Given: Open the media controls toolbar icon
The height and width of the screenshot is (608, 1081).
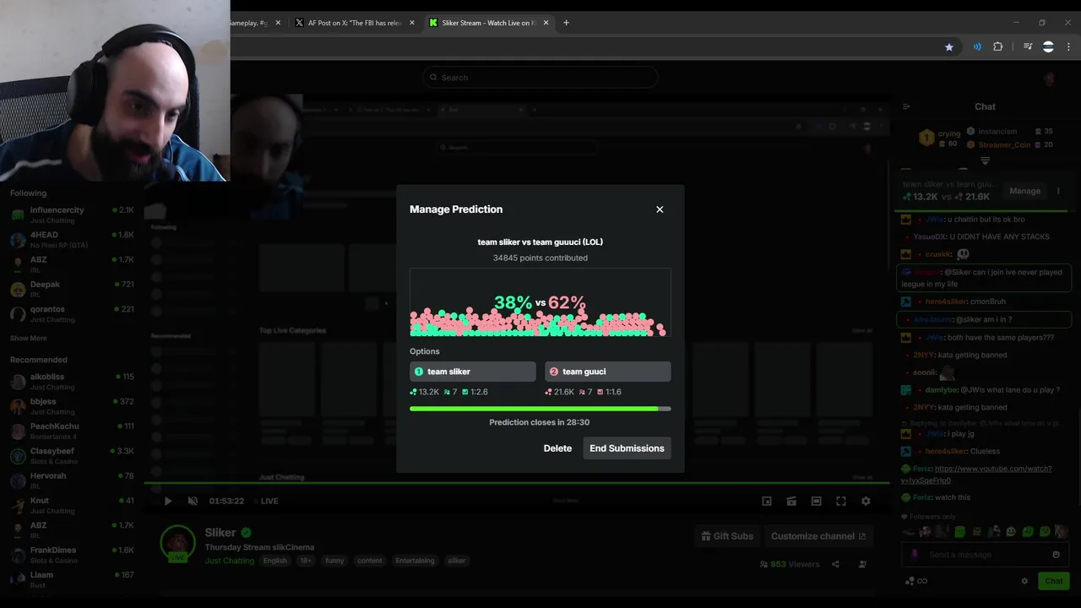Looking at the screenshot, I should 1028,47.
